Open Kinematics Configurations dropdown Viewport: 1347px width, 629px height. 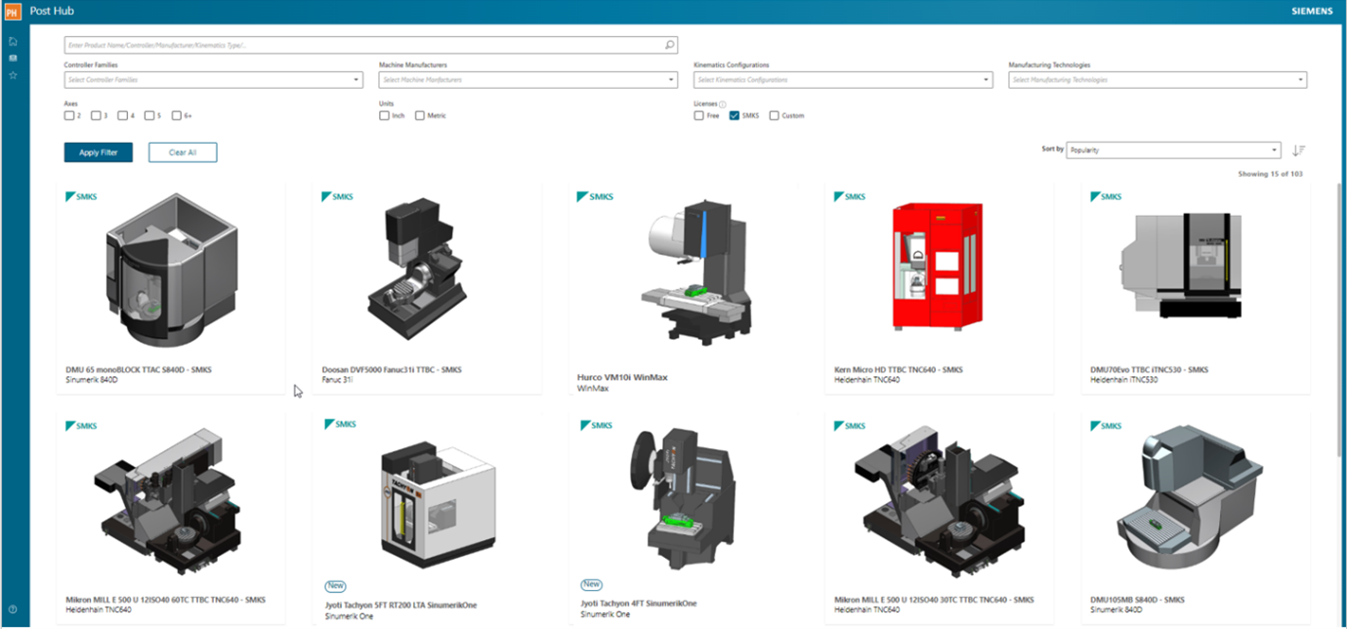[843, 80]
